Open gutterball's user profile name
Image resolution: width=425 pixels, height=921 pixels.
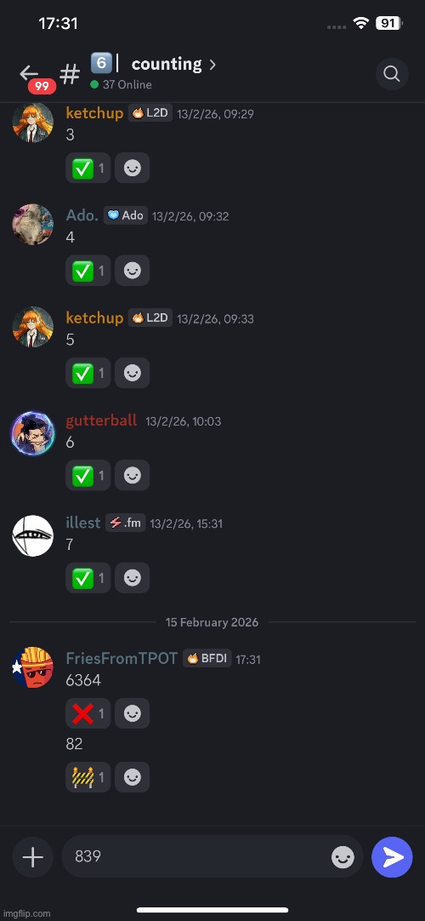pyautogui.click(x=101, y=420)
